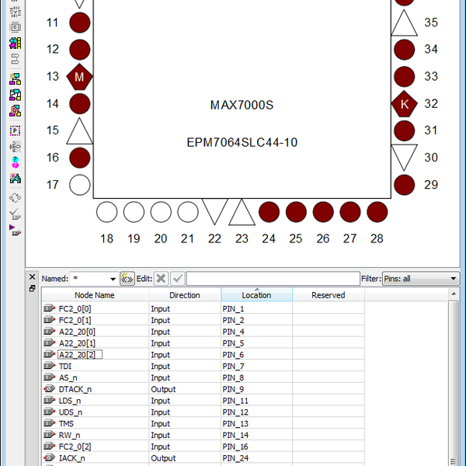Close the all pins list panel

[x=33, y=276]
